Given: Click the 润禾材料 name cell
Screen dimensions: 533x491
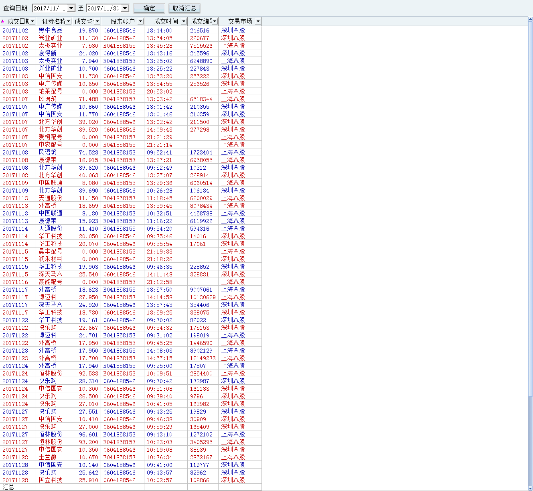Looking at the screenshot, I should pos(51,259).
